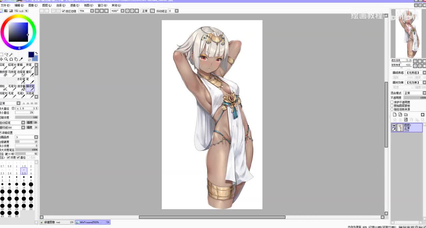
Task: Open the 其他 menu
Action: (x=116, y=5)
